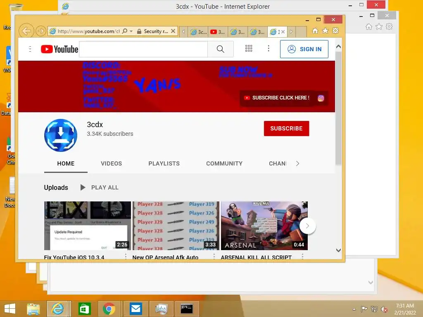Screen dimensions: 423x317
Task: Click the network icon in the system tray
Action: click(374, 309)
